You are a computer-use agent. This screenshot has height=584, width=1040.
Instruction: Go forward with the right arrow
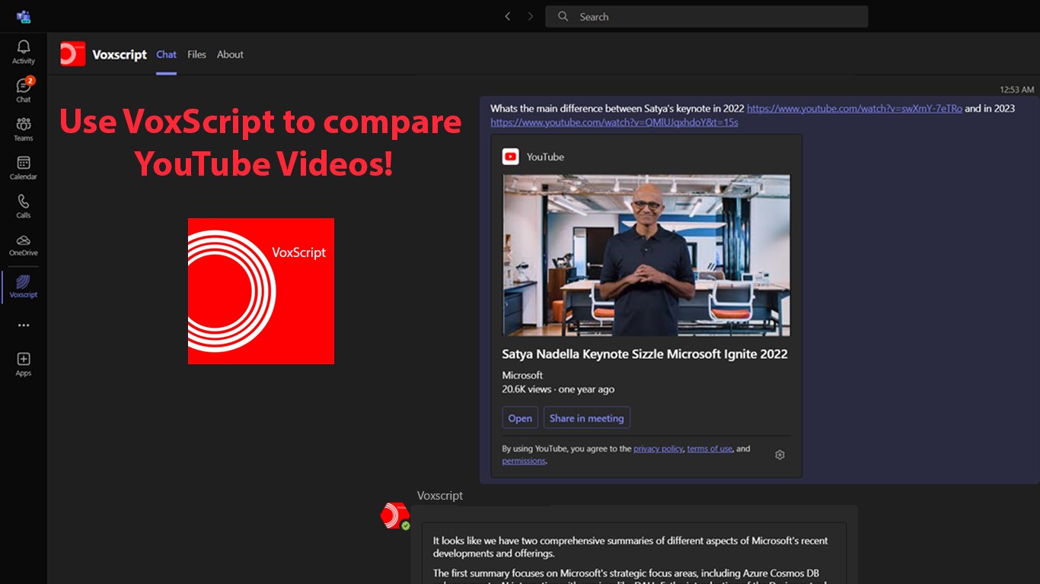pyautogui.click(x=531, y=16)
